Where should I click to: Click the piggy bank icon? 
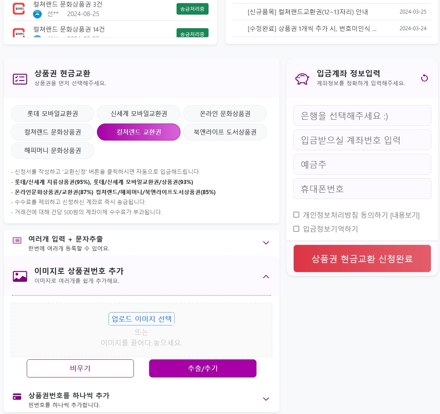tap(302, 79)
